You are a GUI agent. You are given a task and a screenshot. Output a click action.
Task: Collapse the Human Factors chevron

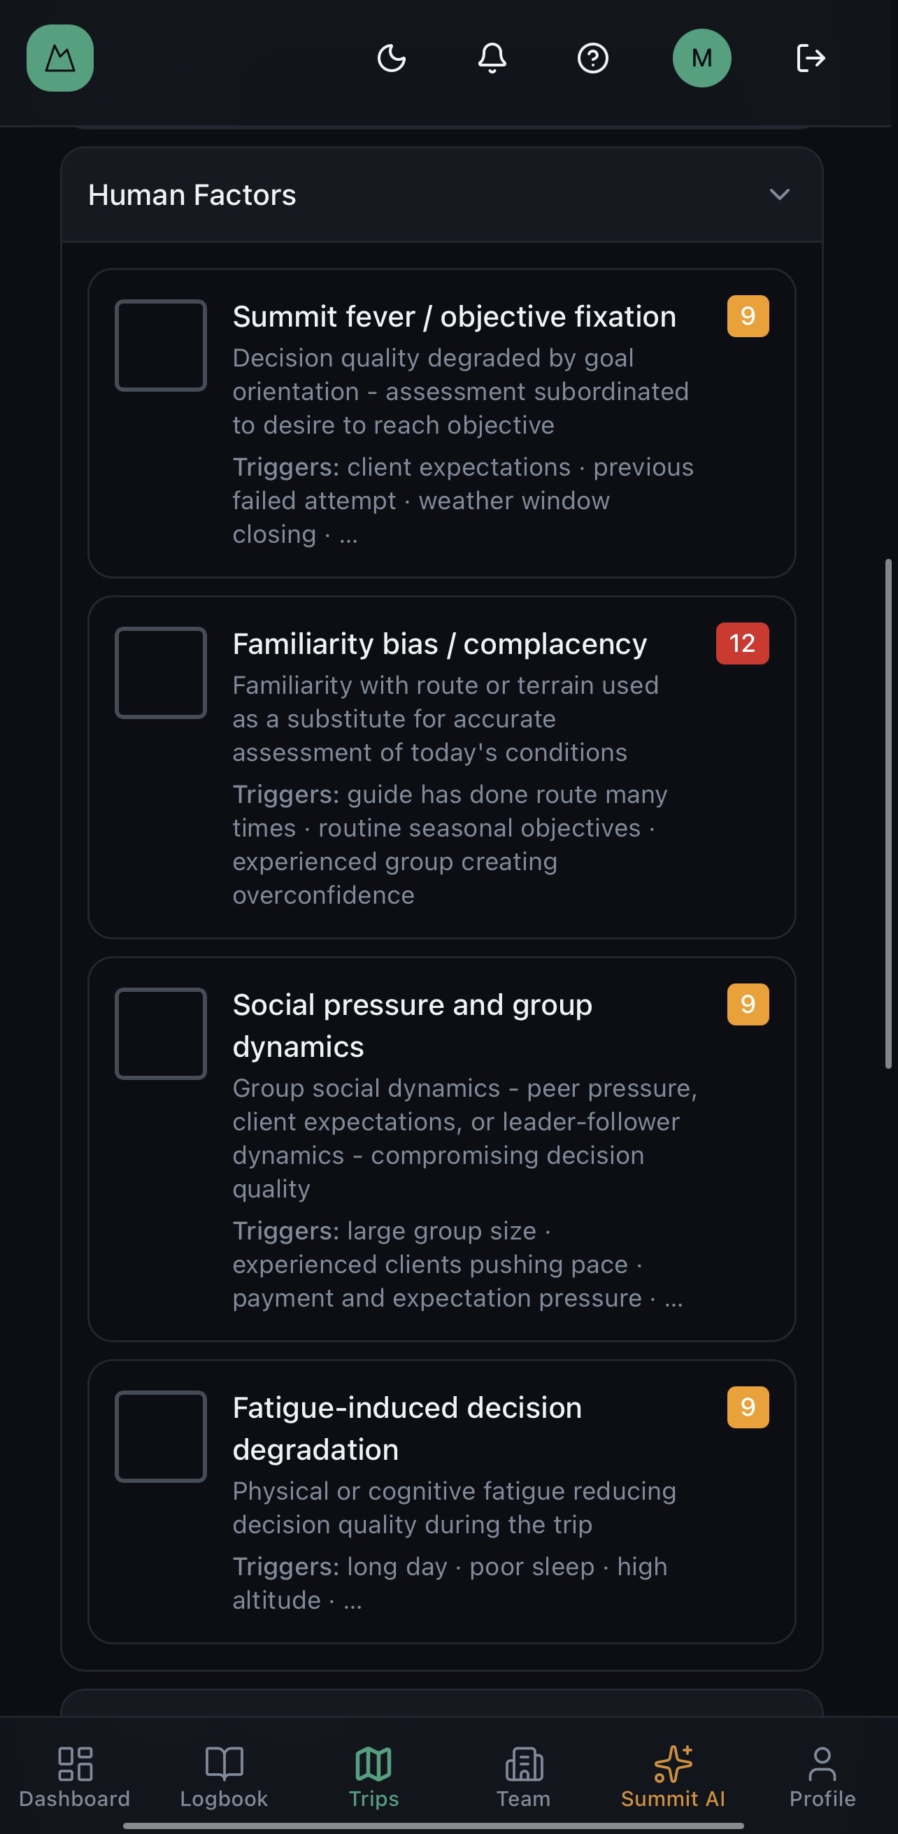coord(780,194)
